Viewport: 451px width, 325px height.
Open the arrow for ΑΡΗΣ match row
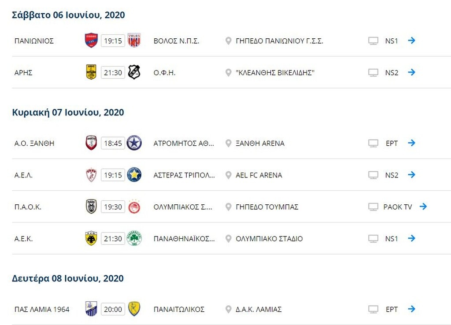tap(411, 72)
